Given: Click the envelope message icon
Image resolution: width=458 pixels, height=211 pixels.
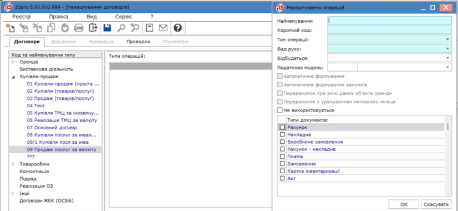Looking at the screenshot, I should click(x=163, y=28).
